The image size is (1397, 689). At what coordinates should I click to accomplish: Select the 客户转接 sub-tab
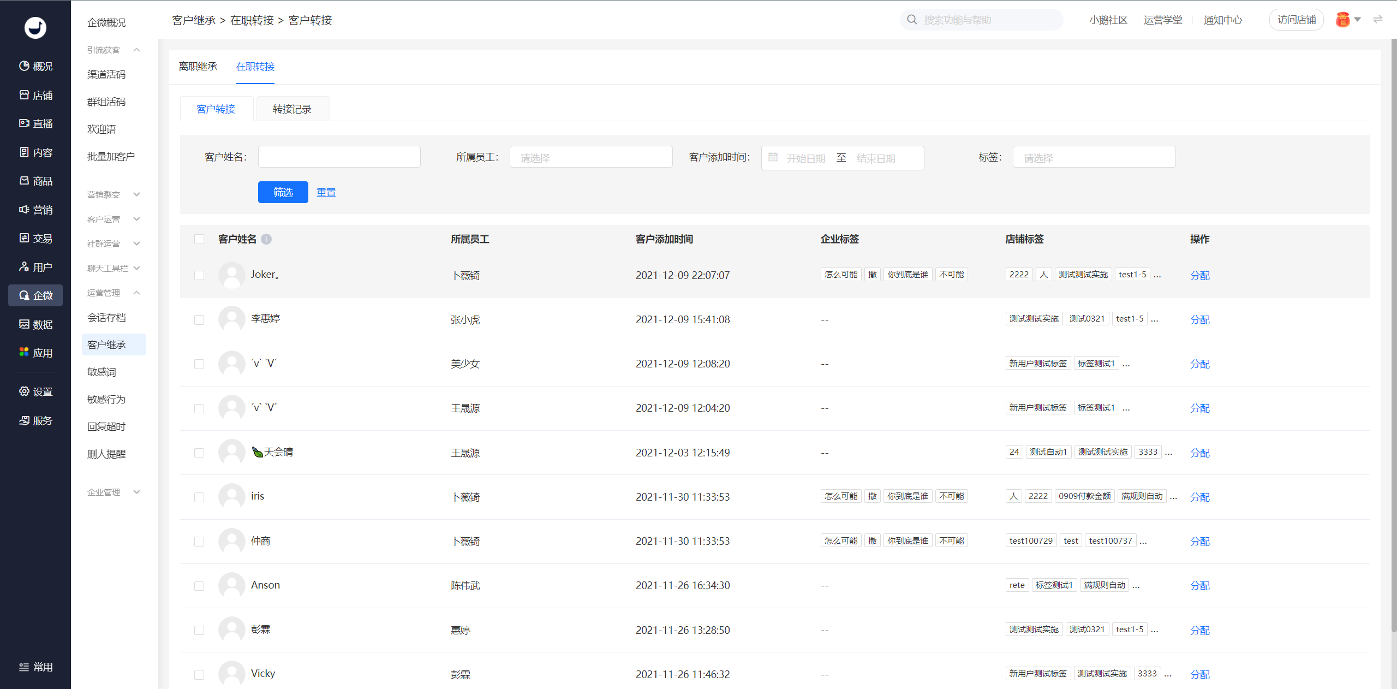[x=216, y=109]
